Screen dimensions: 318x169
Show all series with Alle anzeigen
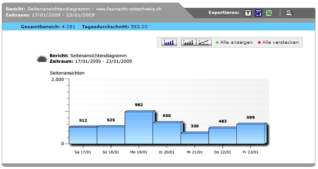click(x=236, y=42)
